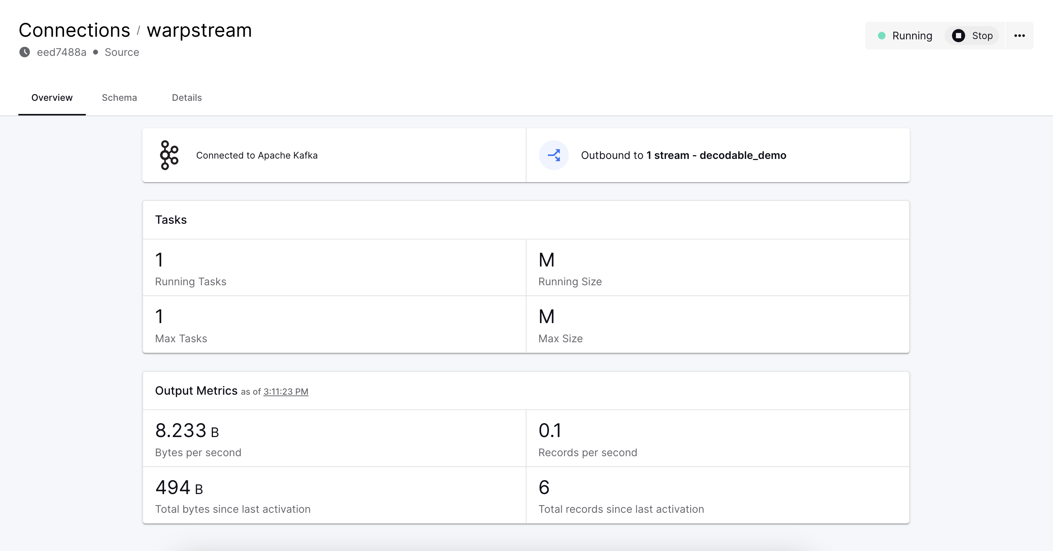Open the three-dot more options menu
The height and width of the screenshot is (551, 1053).
click(1020, 36)
